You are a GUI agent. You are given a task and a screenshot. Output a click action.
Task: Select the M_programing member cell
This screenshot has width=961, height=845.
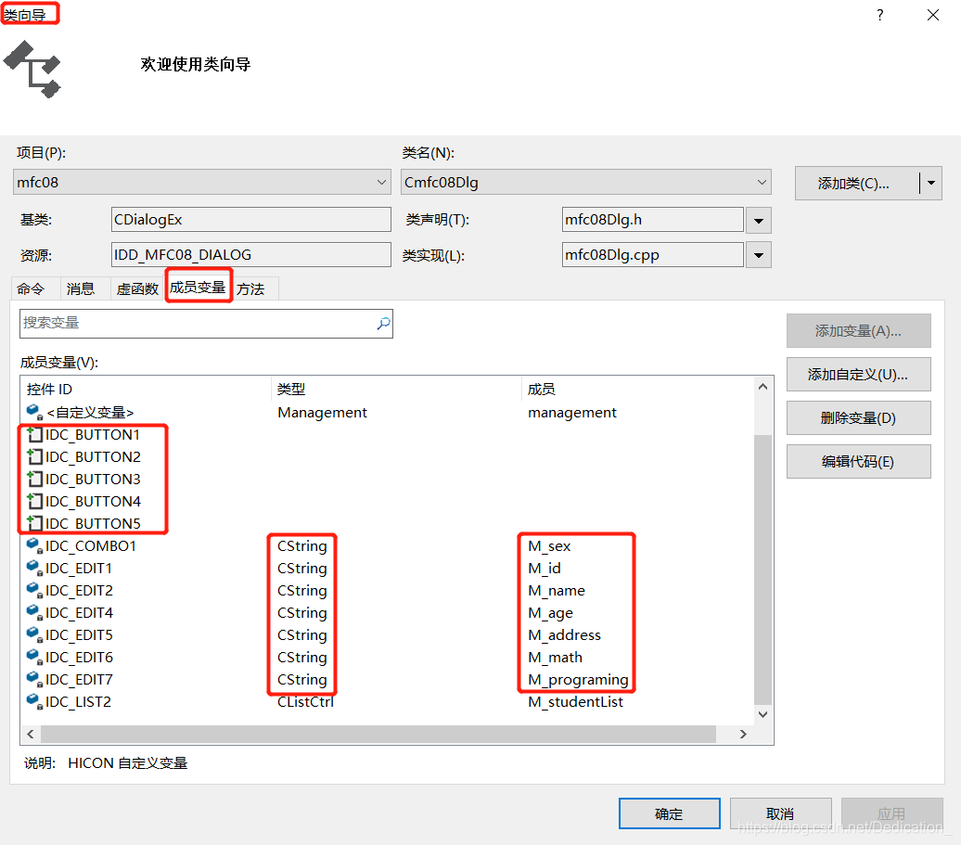(578, 680)
